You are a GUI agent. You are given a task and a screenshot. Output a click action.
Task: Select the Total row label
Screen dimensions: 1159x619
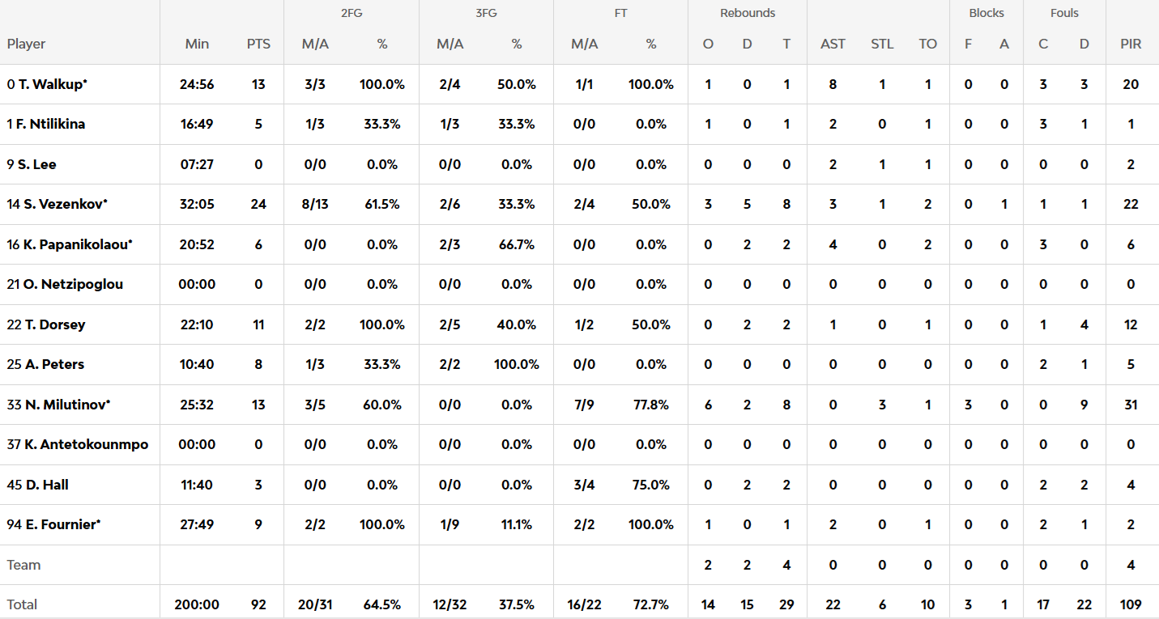(23, 604)
